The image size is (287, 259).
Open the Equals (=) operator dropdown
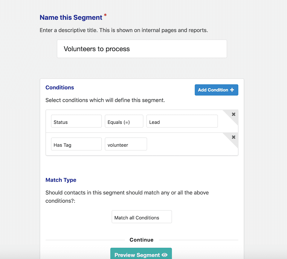[x=124, y=121]
